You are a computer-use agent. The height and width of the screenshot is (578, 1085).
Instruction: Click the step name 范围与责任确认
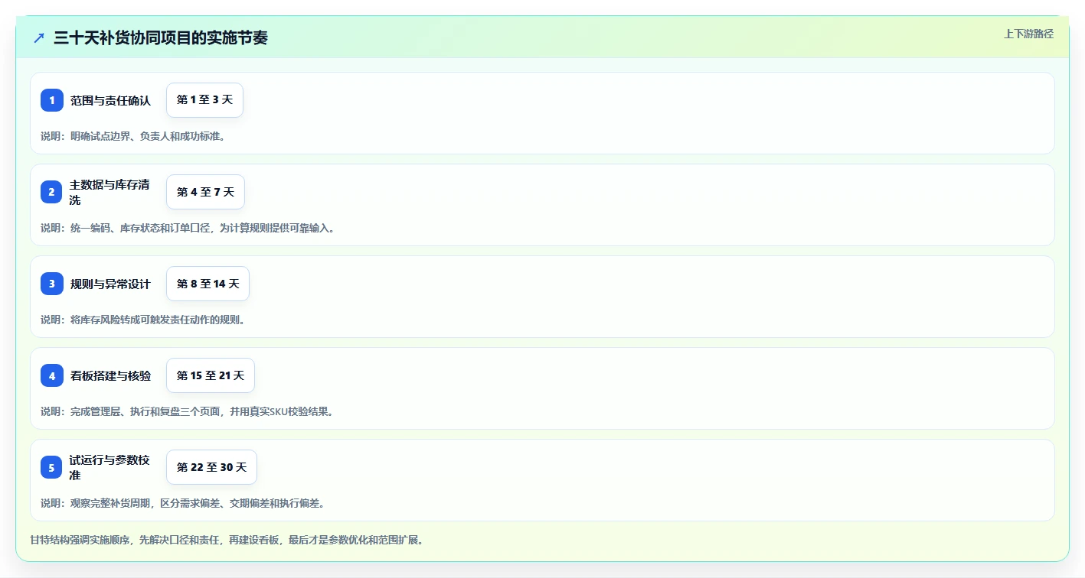110,100
